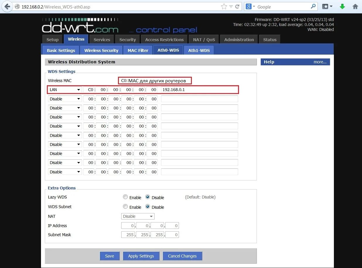
Task: Switch to Wireless Security subtab
Action: [x=101, y=50]
